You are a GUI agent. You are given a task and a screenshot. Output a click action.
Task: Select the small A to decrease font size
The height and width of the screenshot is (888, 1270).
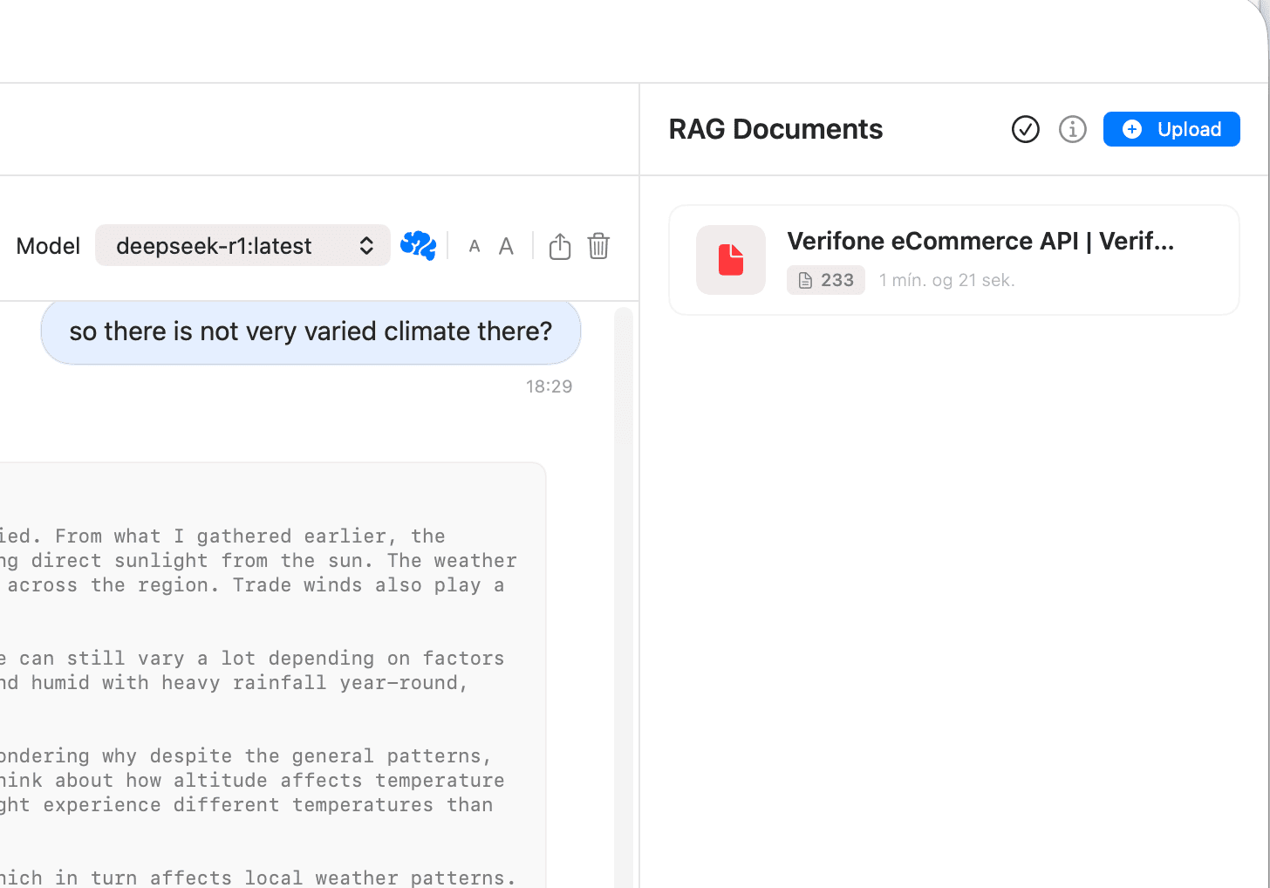(x=474, y=245)
